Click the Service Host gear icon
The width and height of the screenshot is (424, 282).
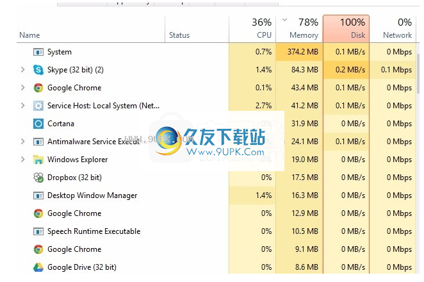[x=38, y=106]
